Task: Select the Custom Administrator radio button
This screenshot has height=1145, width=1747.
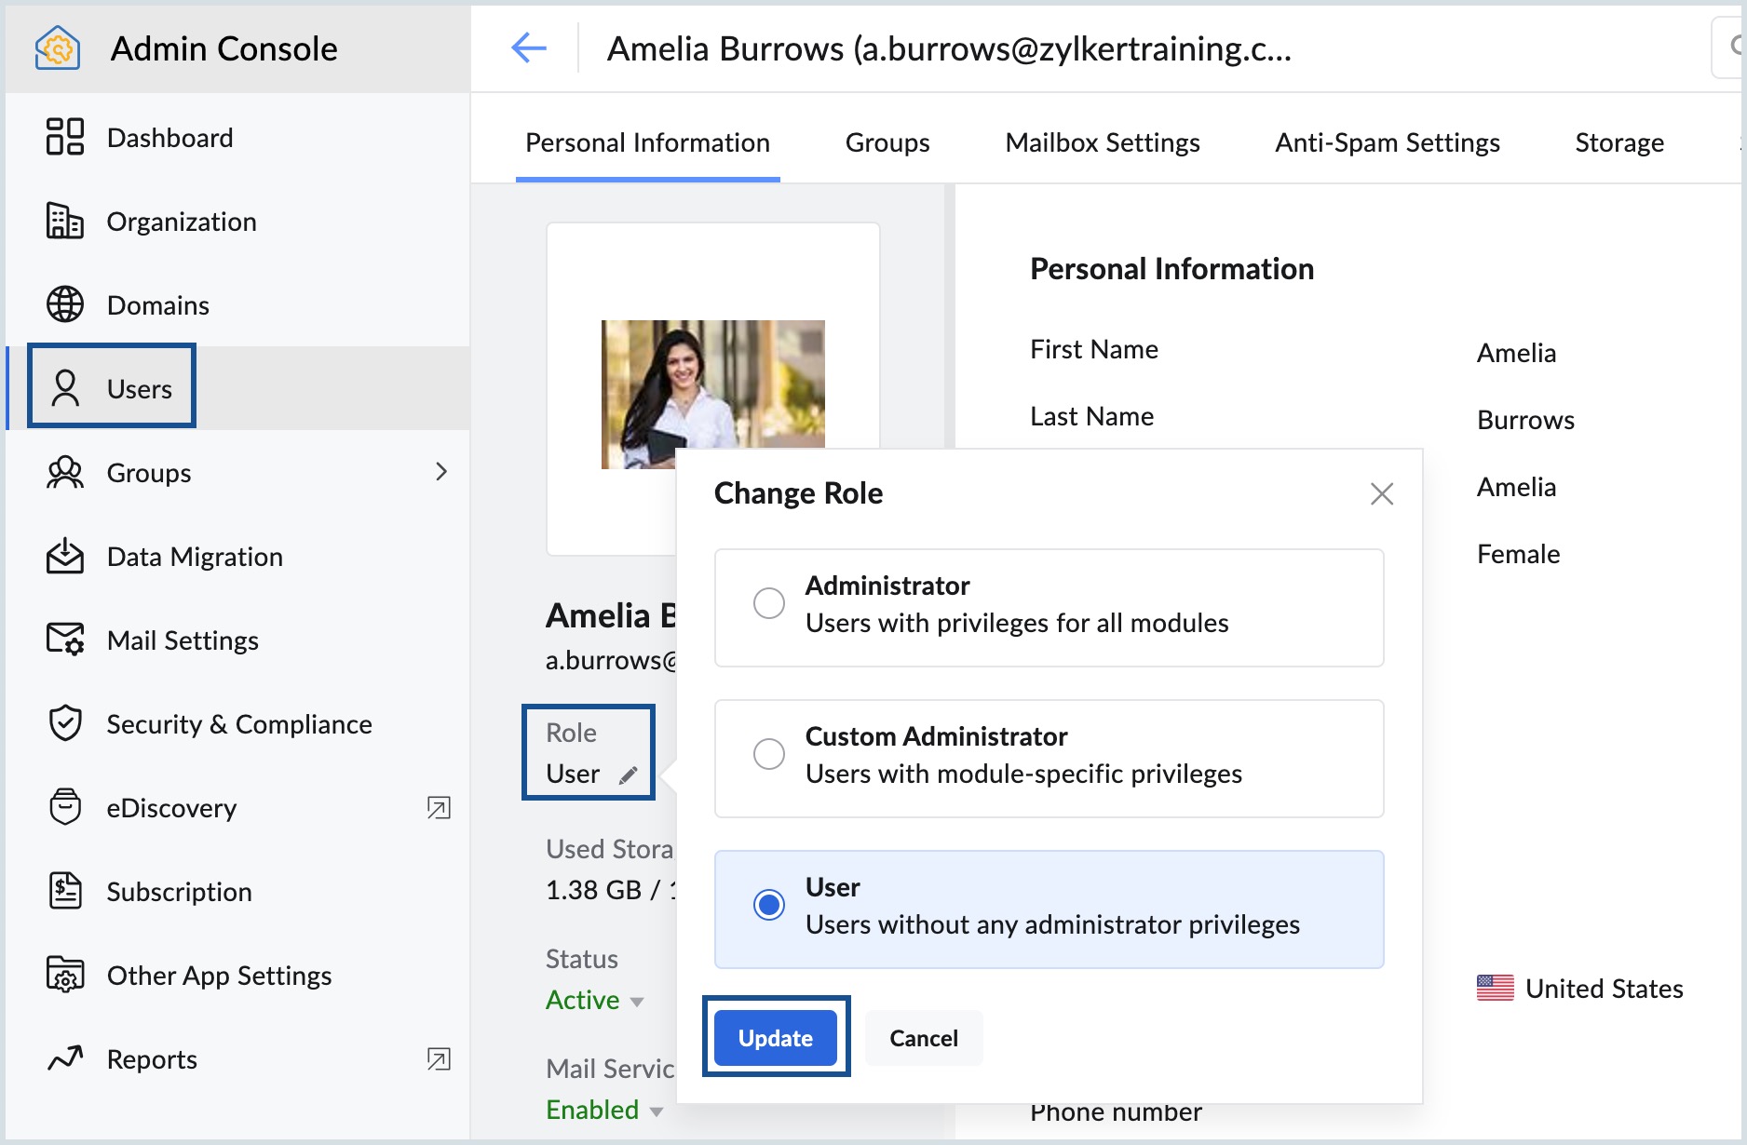Action: click(x=769, y=754)
